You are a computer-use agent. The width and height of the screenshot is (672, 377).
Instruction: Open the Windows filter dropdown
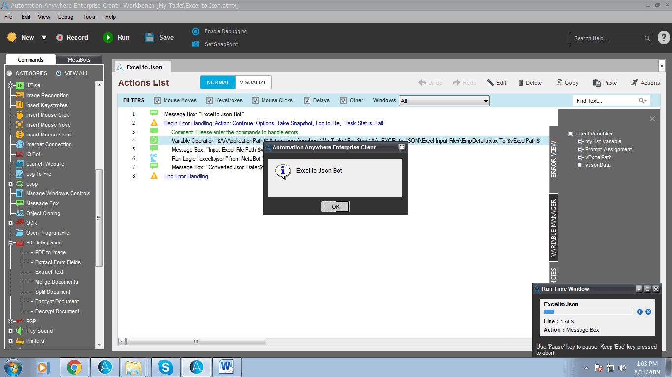[x=444, y=101]
